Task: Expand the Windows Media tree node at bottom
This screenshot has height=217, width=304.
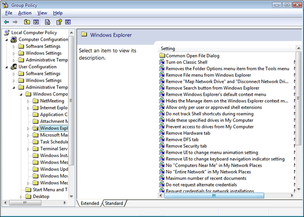Action: [28, 183]
